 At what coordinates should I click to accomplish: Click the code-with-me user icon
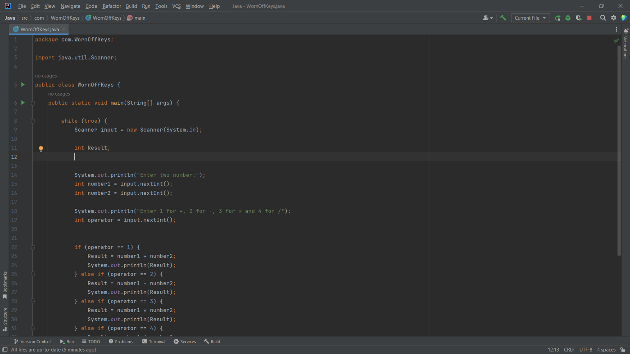pos(488,18)
